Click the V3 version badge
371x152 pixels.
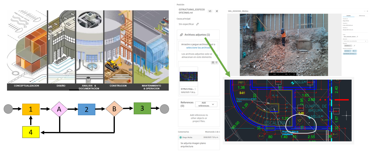pyautogui.click(x=210, y=11)
